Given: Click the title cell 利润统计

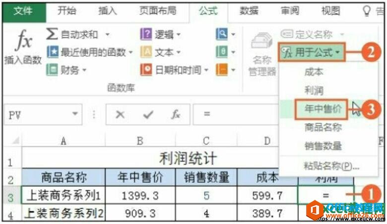Looking at the screenshot, I should click(188, 158).
